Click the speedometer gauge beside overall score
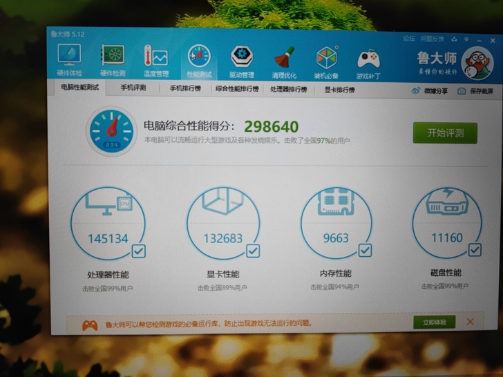This screenshot has height=377, width=503. (111, 131)
